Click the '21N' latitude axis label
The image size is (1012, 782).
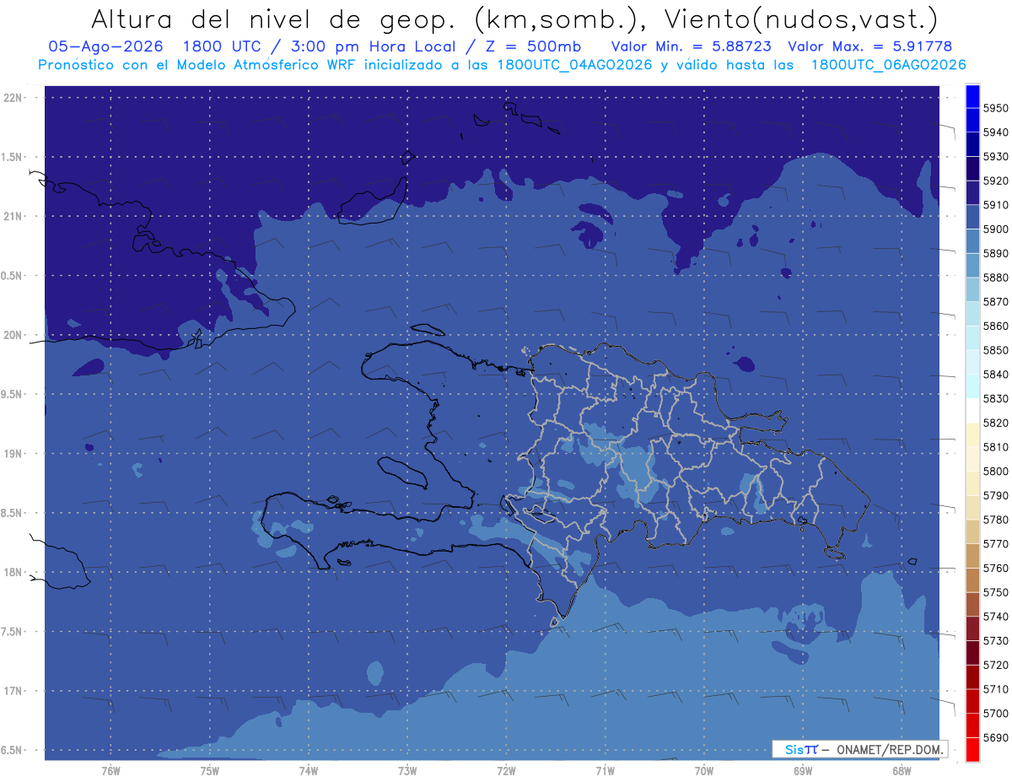tap(13, 216)
